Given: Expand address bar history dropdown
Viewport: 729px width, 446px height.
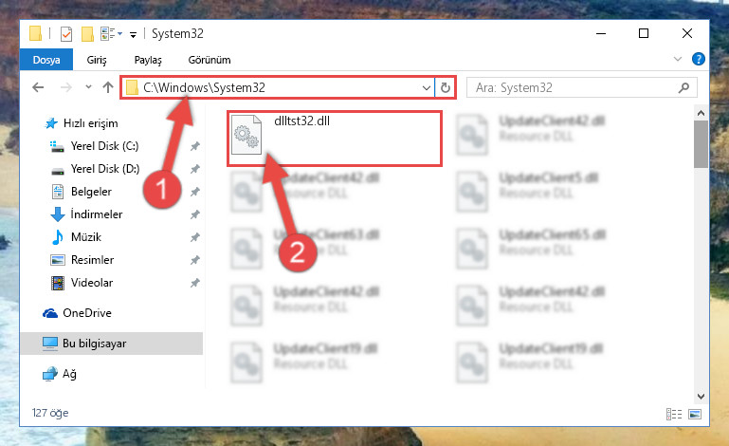Looking at the screenshot, I should [x=426, y=87].
